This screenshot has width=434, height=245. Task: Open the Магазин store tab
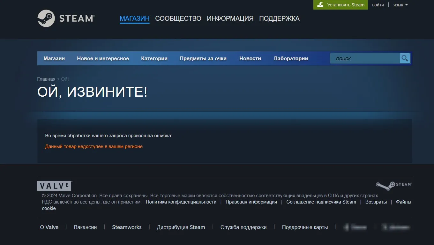(54, 58)
